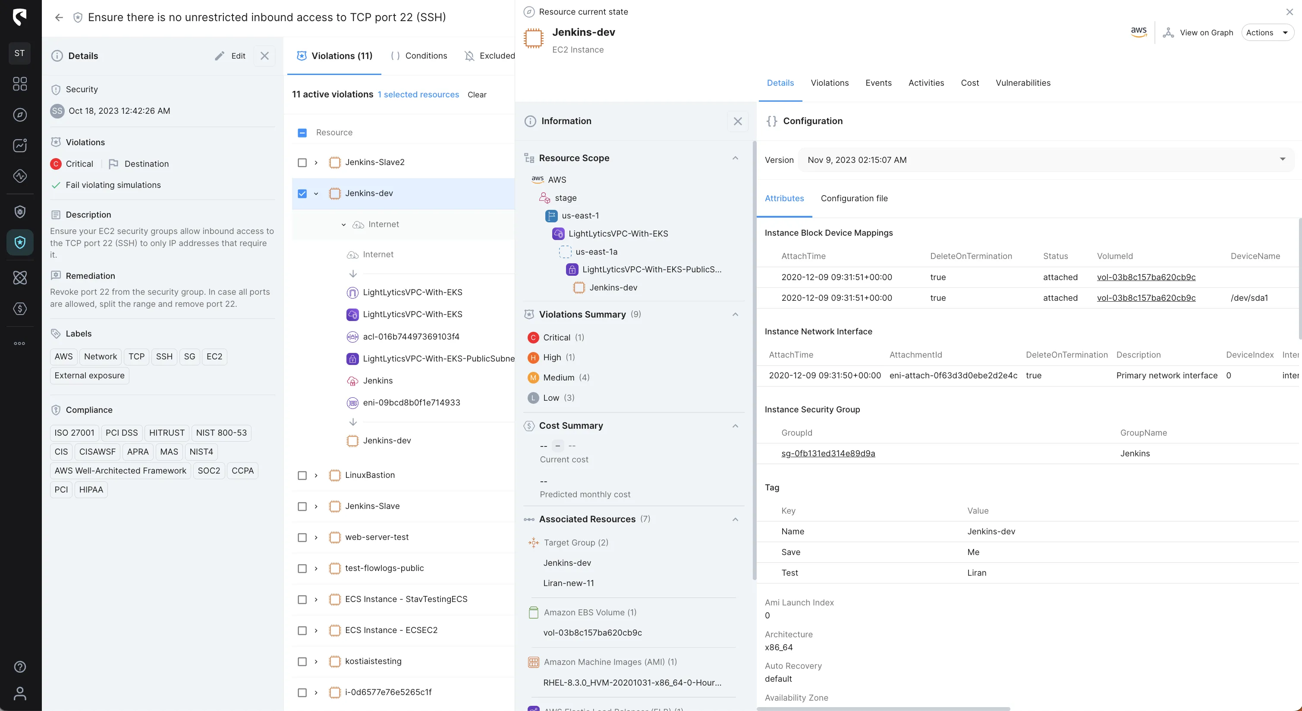Viewport: 1302px width, 711px height.
Task: Uncheck the Jenkins-dev checkbox
Action: [302, 193]
